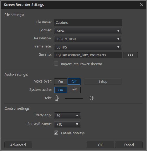Click the three-dots browse button
This screenshot has height=151, width=147.
(131, 55)
